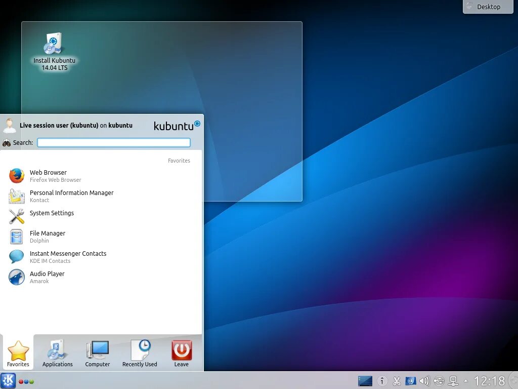Click the kubuntu logo in the menu header
The width and height of the screenshot is (518, 389).
[x=177, y=126]
